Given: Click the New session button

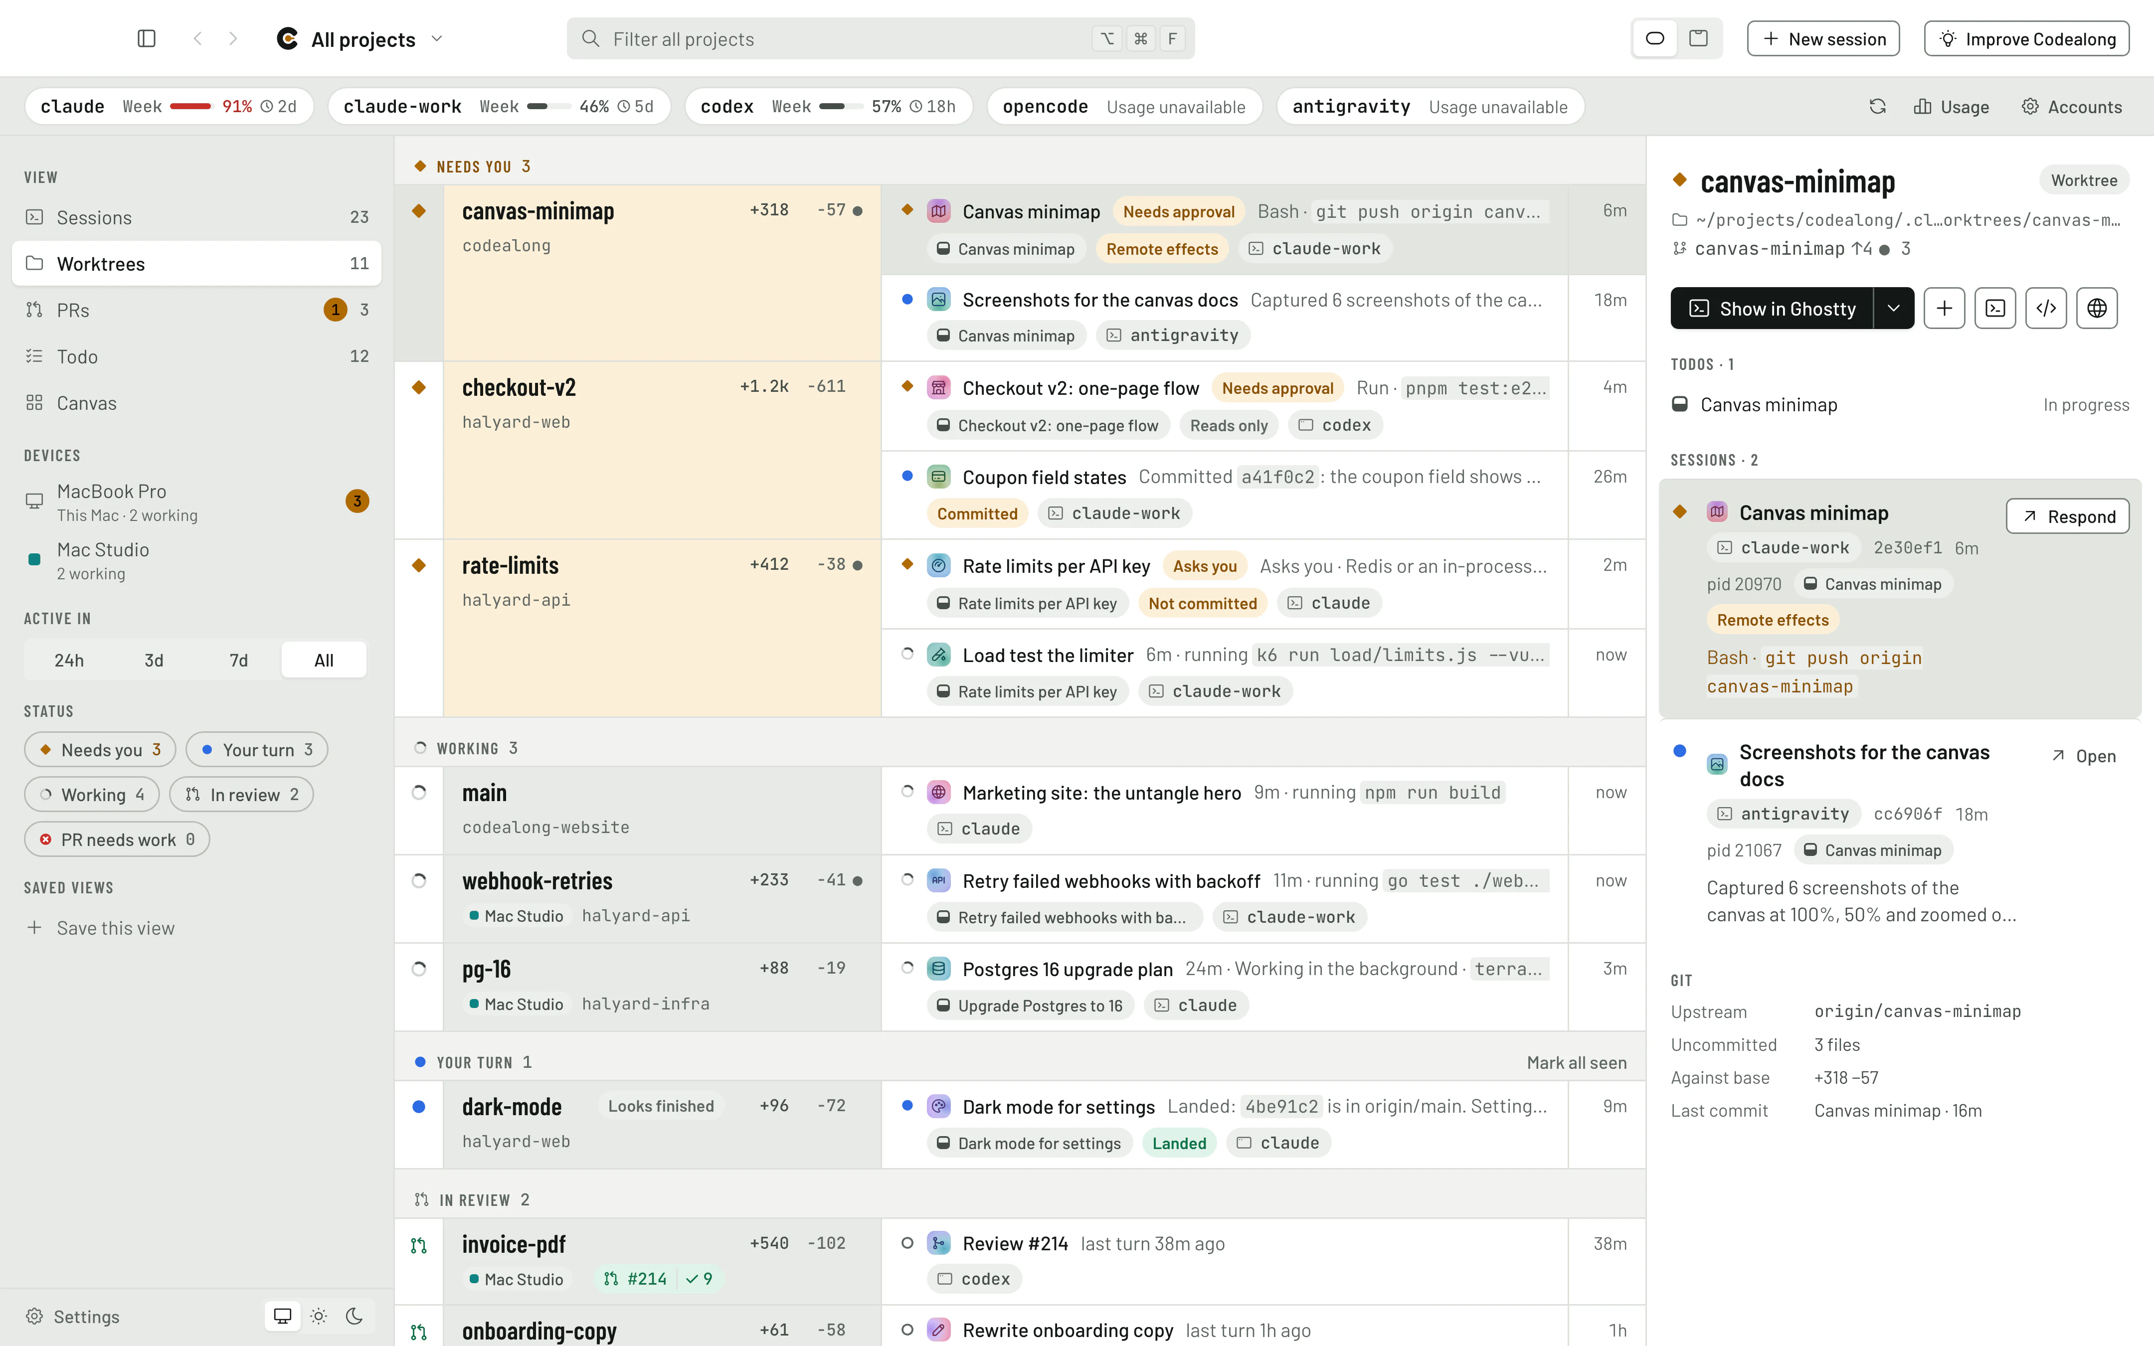Looking at the screenshot, I should 1823,38.
